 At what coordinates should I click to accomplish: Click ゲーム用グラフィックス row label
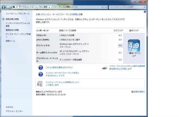coord(47,52)
